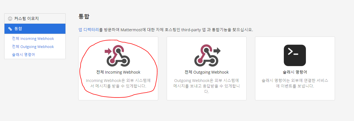Click the 전체 Outgoing Webhook card title
The width and height of the screenshot is (354, 121).
pyautogui.click(x=207, y=72)
